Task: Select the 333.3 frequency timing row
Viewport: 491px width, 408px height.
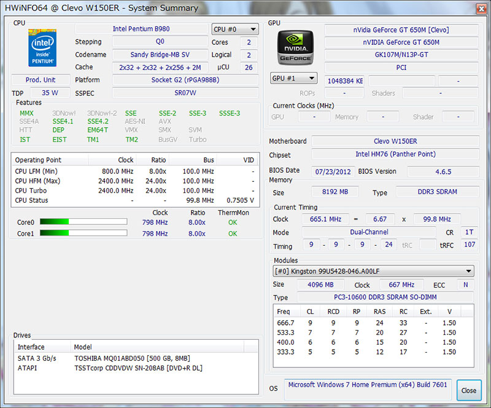Action: (373, 352)
